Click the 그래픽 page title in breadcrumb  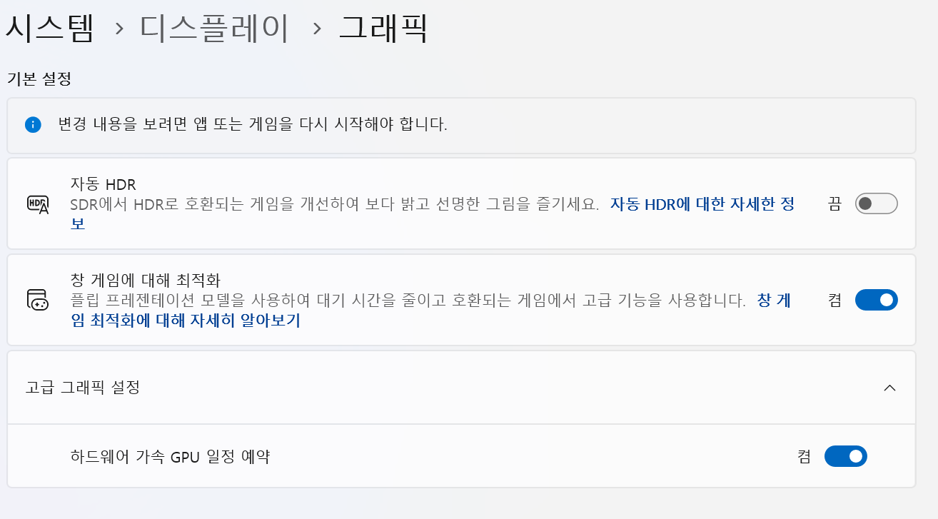(x=383, y=29)
